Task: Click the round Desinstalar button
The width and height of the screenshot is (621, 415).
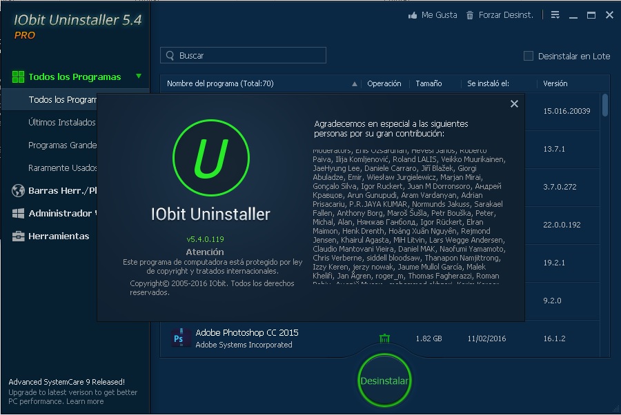Action: click(x=384, y=381)
